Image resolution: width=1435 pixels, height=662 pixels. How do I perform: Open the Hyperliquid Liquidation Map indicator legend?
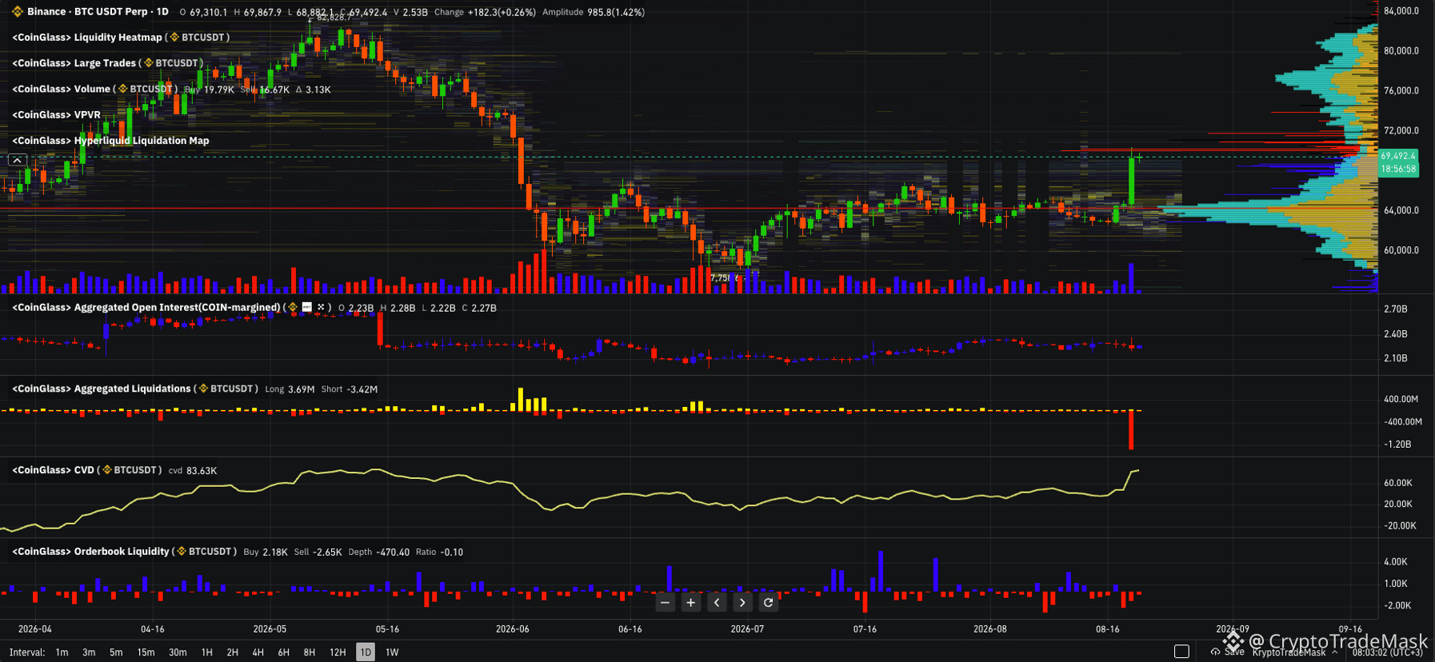click(x=110, y=140)
